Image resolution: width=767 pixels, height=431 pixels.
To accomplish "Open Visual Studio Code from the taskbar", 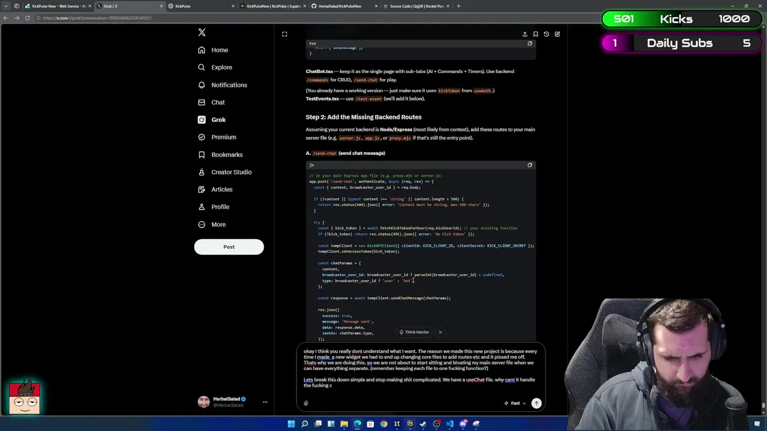I will click(x=449, y=424).
